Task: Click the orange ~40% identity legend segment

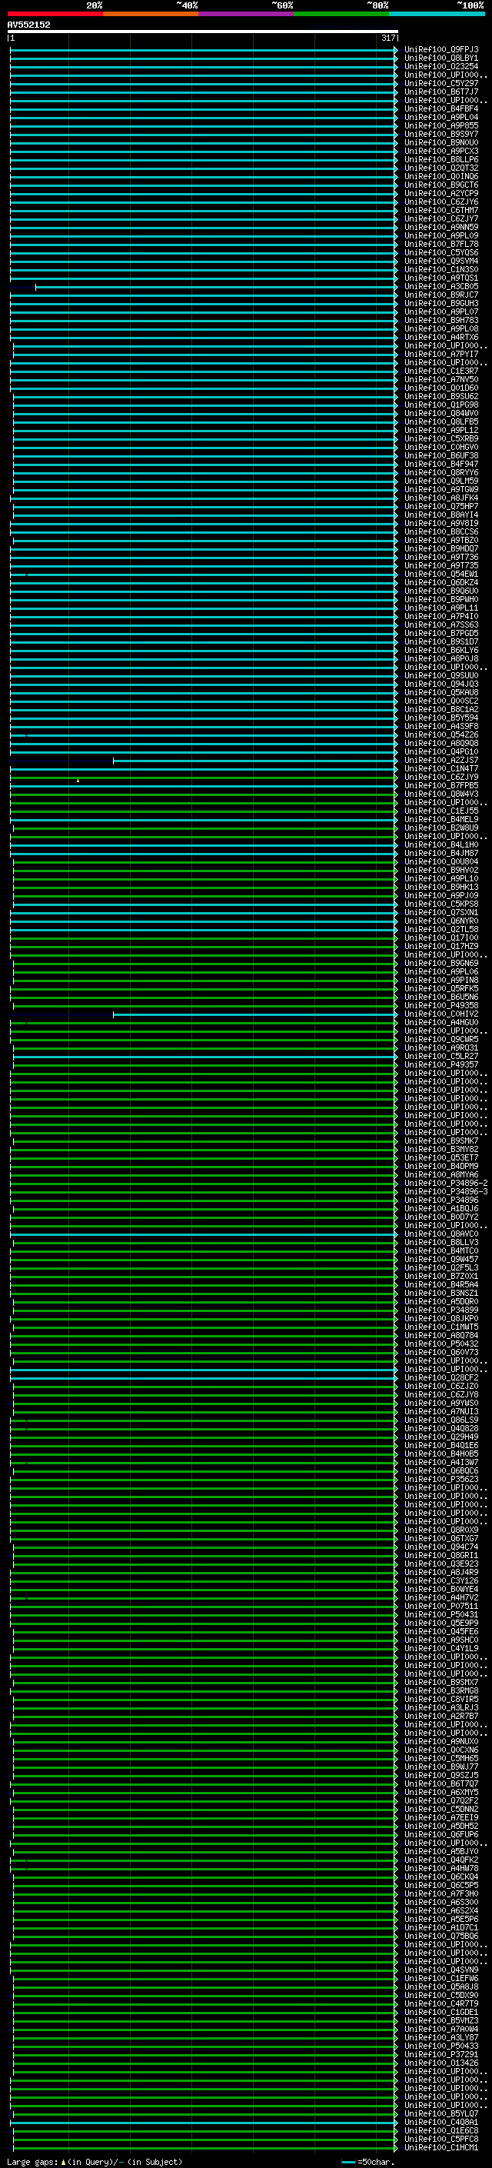Action: (151, 14)
